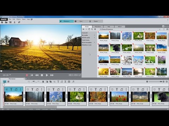Open three-dots menu on sunset barn slide
Viewport: 169px width, 126px height.
tap(20, 89)
